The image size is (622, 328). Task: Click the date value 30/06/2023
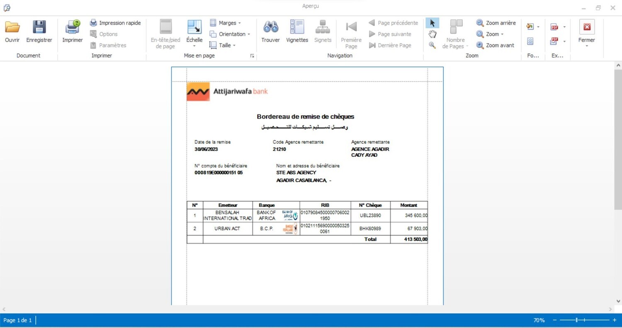coord(206,149)
